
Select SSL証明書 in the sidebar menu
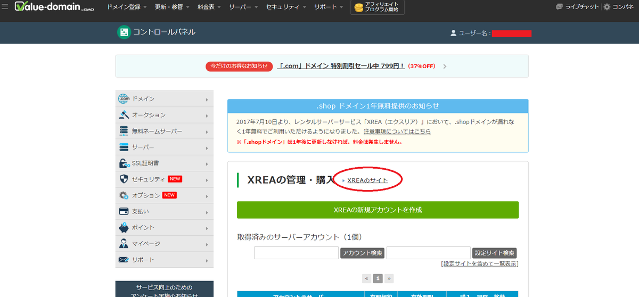[165, 163]
